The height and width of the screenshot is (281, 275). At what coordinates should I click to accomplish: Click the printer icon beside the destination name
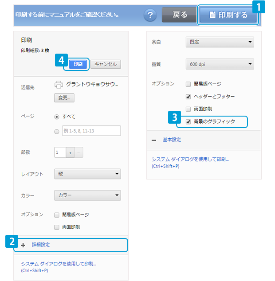tap(59, 84)
